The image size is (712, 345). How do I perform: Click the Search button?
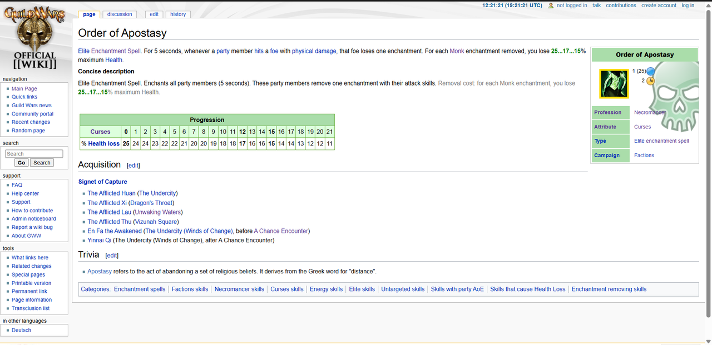coord(42,163)
